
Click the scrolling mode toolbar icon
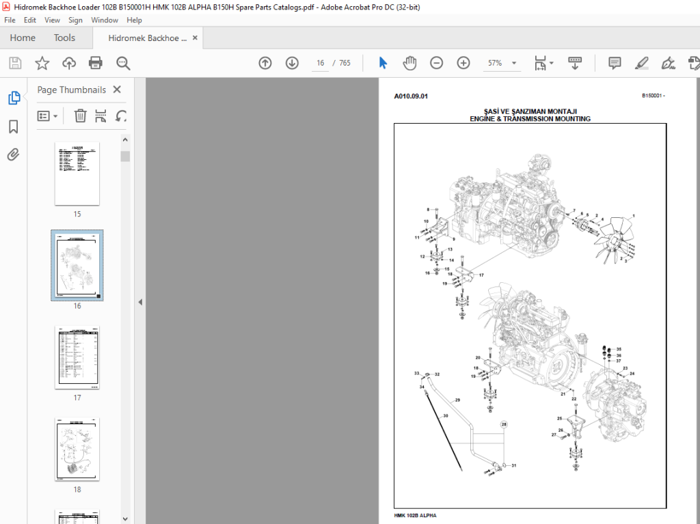pos(574,63)
